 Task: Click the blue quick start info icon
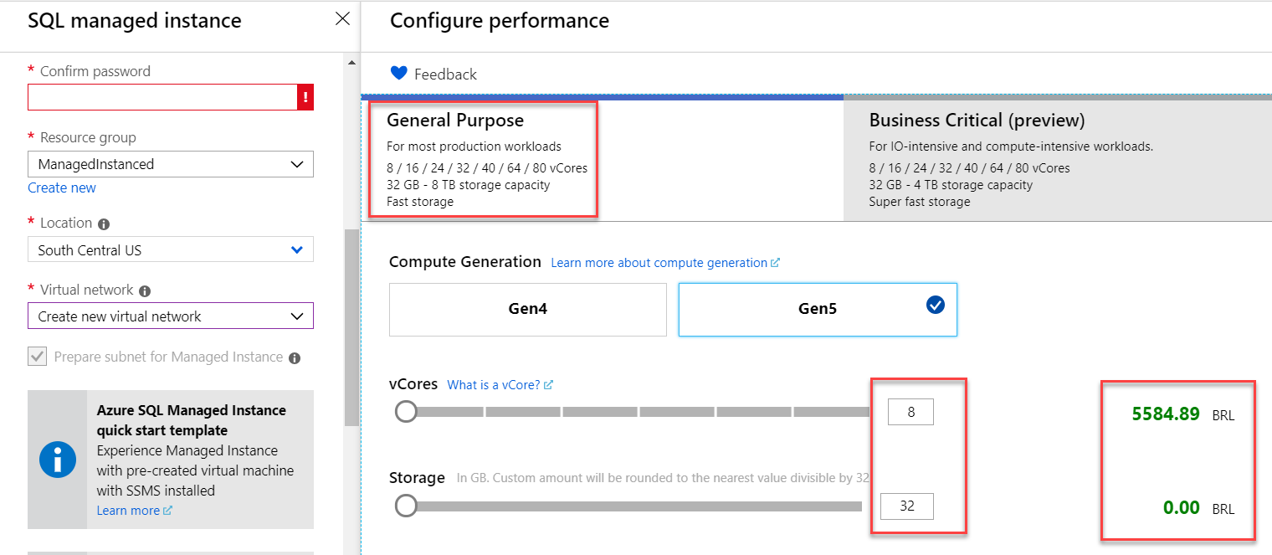tap(58, 460)
